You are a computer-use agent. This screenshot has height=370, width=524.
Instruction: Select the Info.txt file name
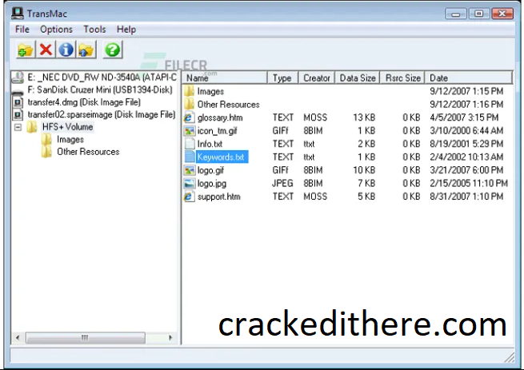pos(210,144)
